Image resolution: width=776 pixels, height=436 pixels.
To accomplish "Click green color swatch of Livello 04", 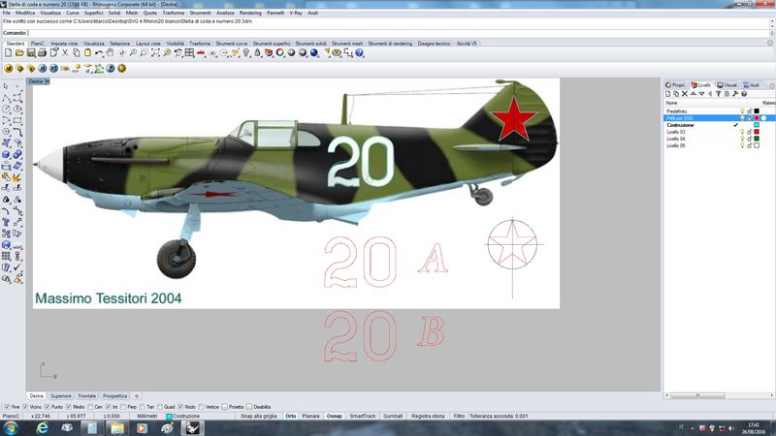I will (x=757, y=139).
